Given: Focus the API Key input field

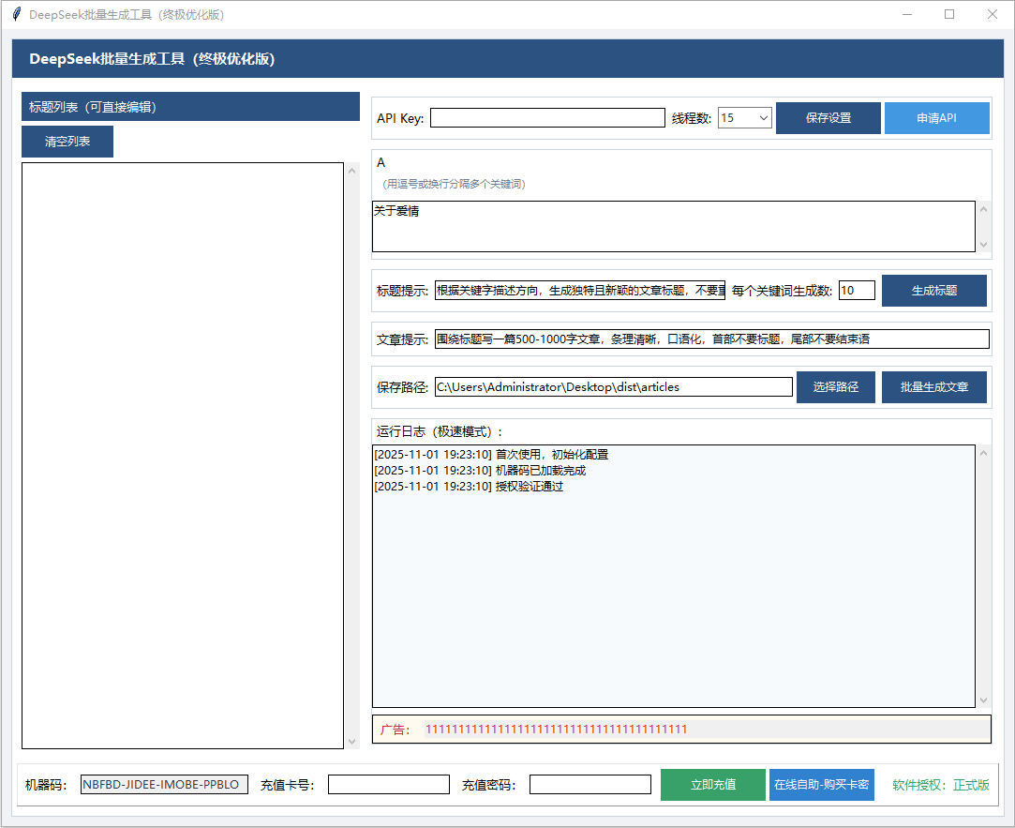Looking at the screenshot, I should (546, 118).
